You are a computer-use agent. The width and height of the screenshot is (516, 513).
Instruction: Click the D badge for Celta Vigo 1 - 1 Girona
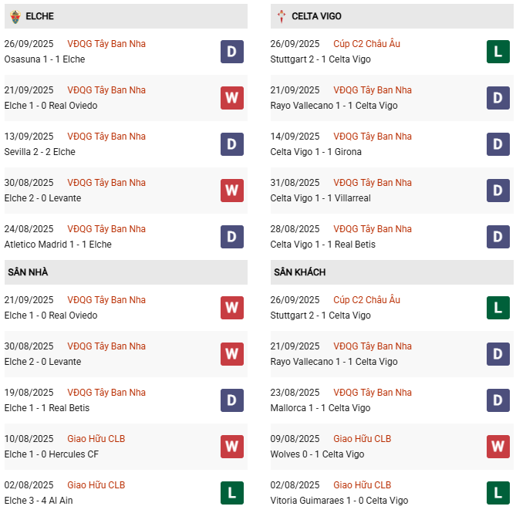click(x=497, y=144)
